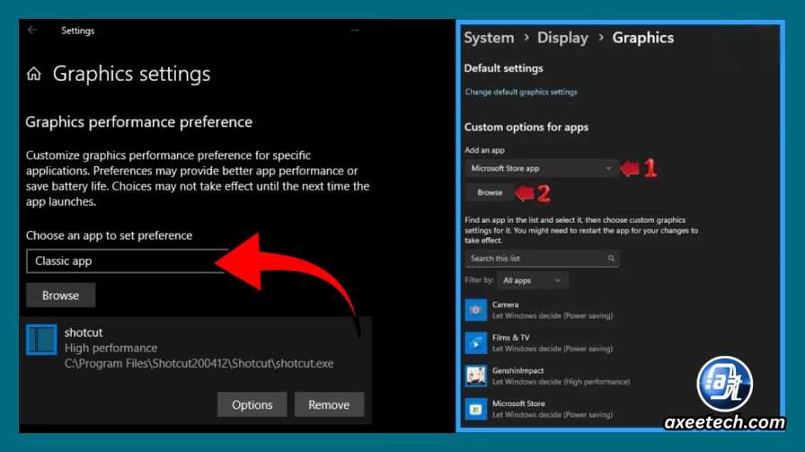The image size is (805, 452).
Task: Click Browse under Microsoft Store app
Action: (490, 192)
